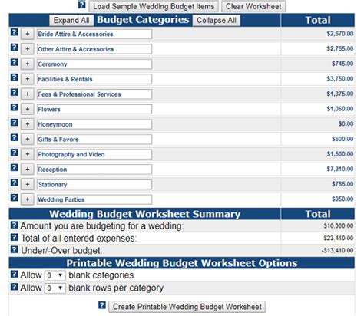Edit the Honeymoon category name field

click(94, 124)
